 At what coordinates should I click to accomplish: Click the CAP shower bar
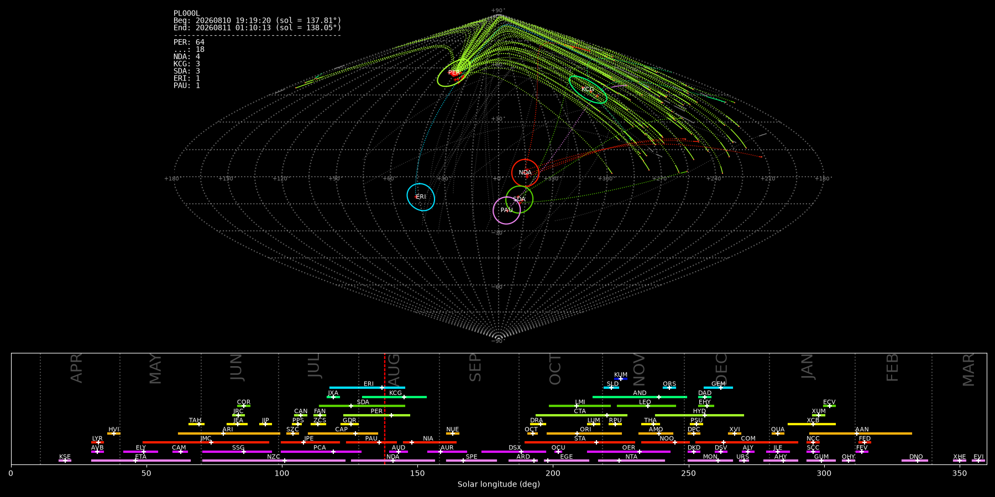pyautogui.click(x=343, y=433)
